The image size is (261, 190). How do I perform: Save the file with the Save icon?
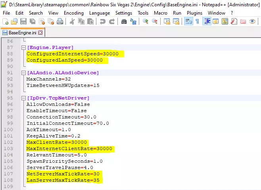point(23,21)
